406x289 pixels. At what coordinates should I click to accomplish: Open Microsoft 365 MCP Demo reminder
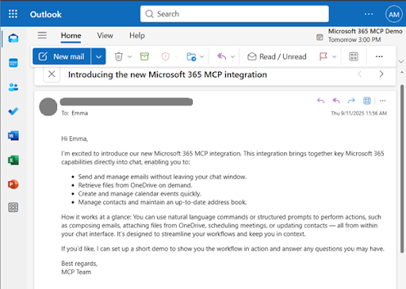point(359,36)
